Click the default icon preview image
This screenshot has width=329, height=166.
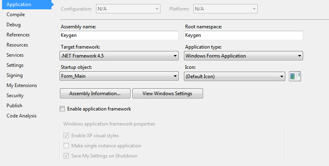pos(295,76)
